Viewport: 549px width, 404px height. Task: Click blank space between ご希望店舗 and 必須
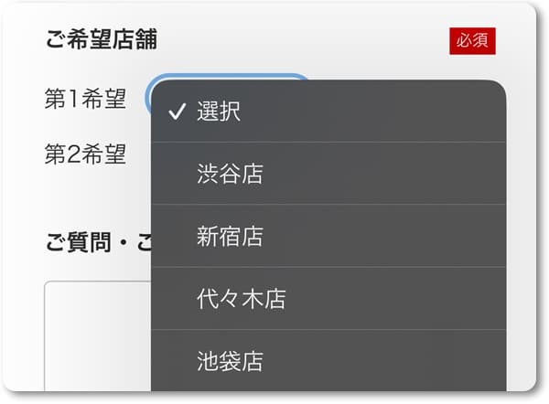303,39
